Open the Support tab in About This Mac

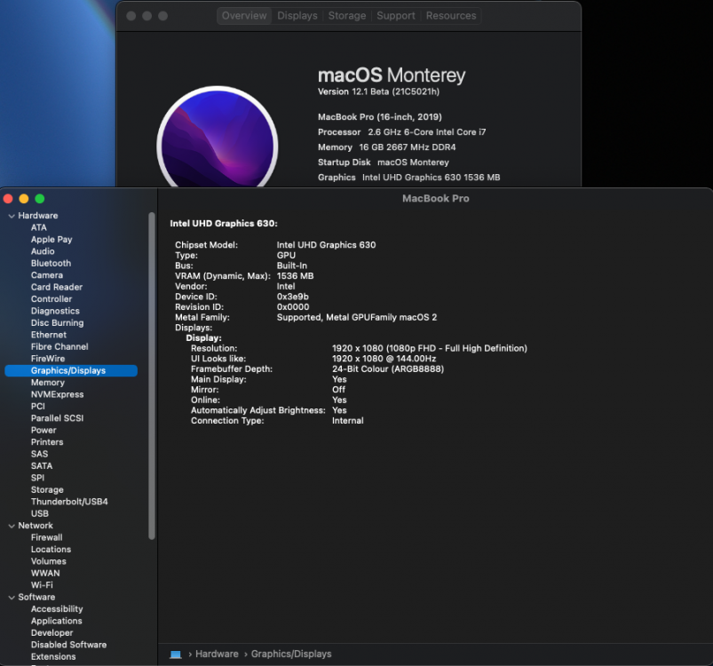pos(396,16)
